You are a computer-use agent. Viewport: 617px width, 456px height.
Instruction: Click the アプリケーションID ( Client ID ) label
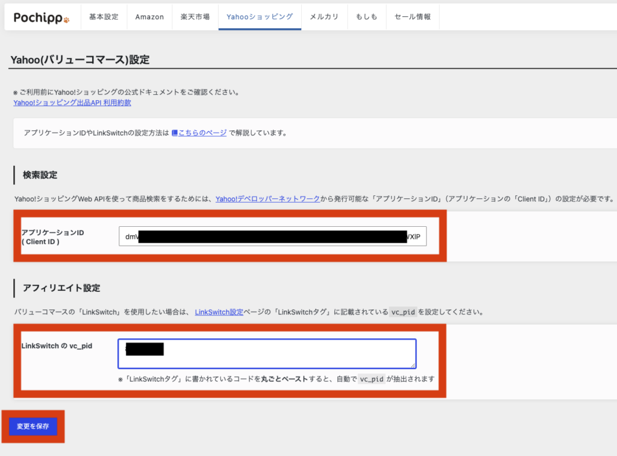coord(53,237)
